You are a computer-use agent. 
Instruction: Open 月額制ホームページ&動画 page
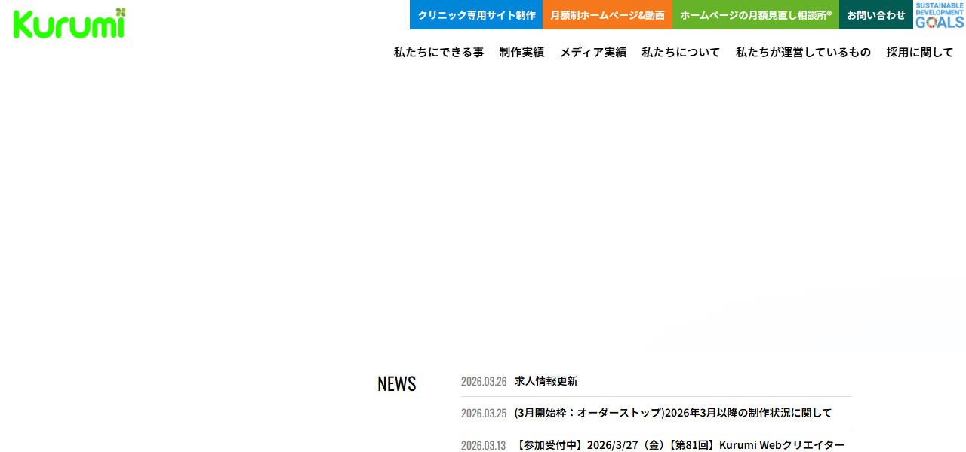[608, 14]
